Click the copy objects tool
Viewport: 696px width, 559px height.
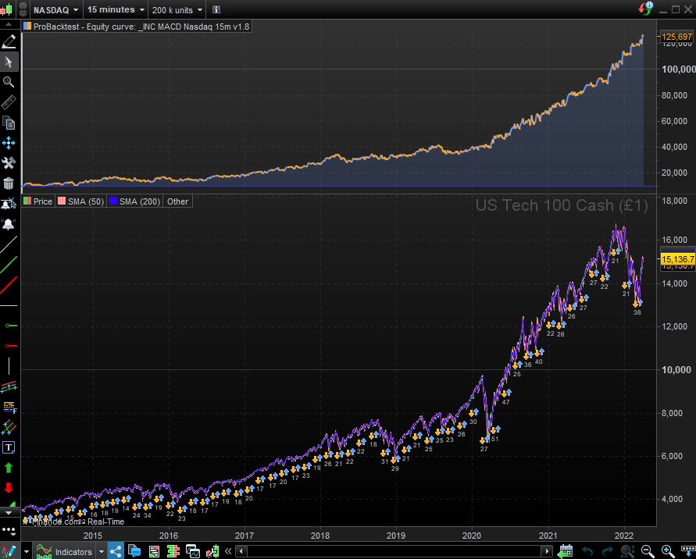coord(9,123)
